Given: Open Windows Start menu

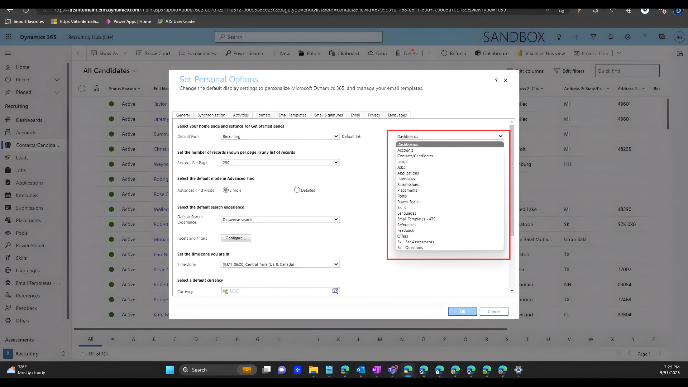Looking at the screenshot, I should [170, 370].
